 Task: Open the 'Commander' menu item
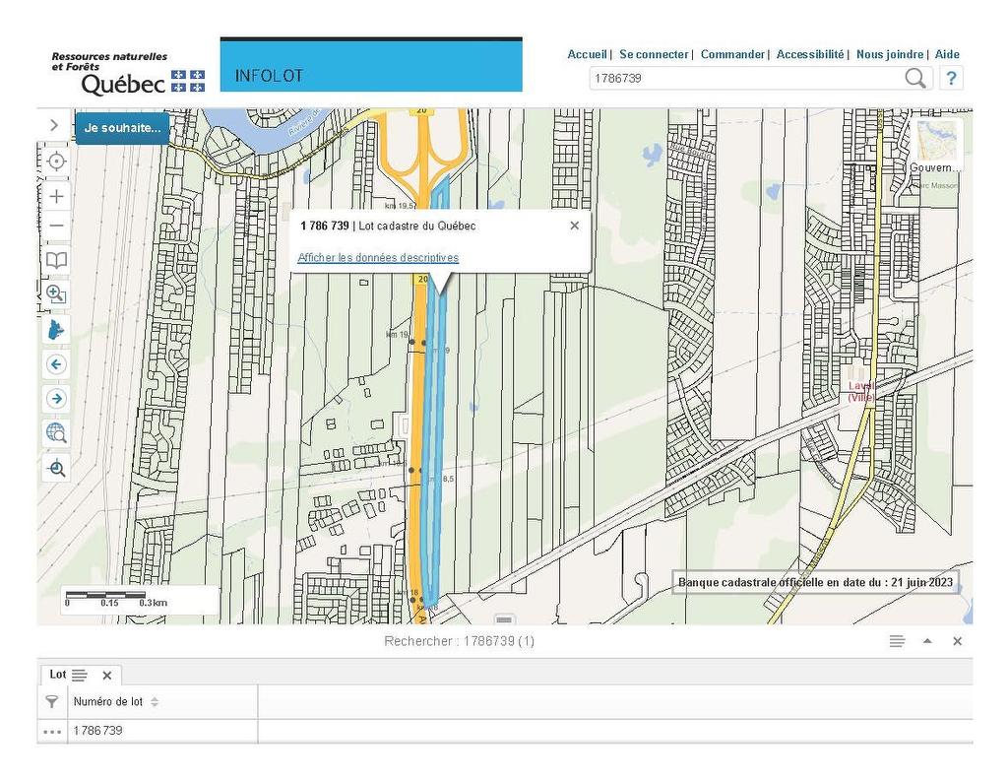(x=732, y=54)
